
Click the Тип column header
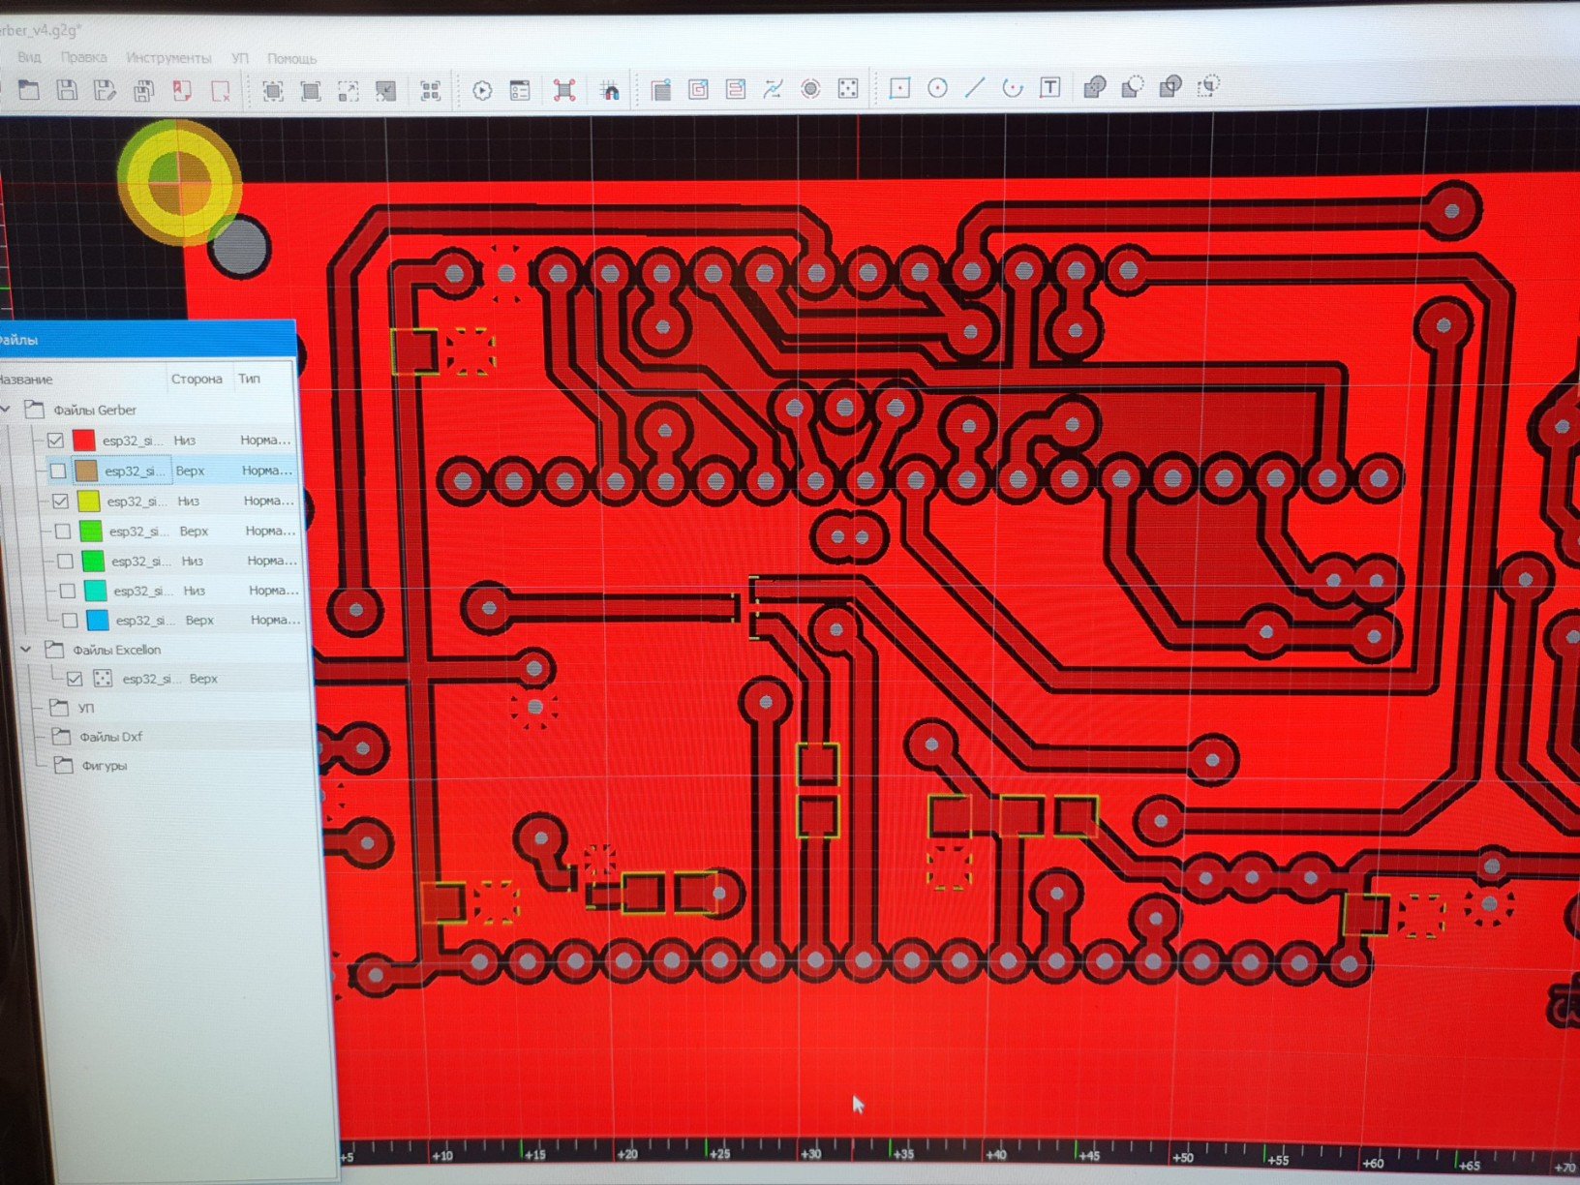tap(249, 379)
